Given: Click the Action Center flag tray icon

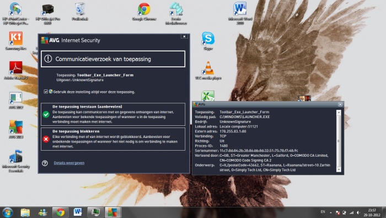Looking at the screenshot, I should tap(337, 212).
